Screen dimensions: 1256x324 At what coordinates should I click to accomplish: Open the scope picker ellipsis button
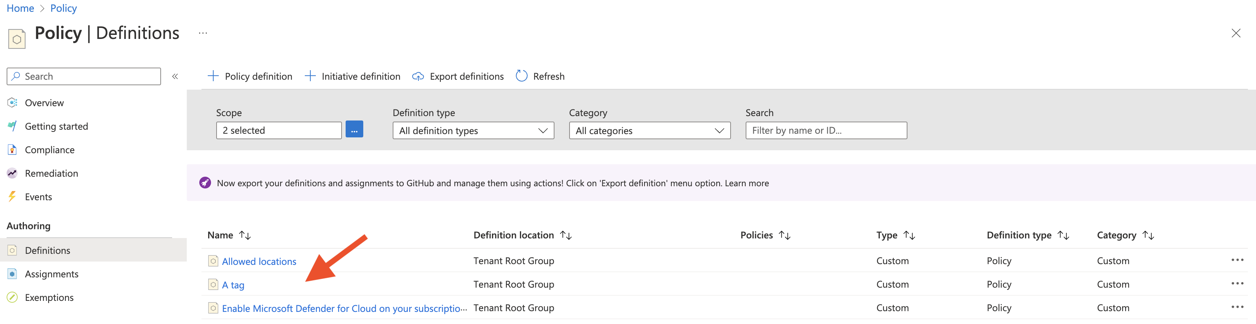pyautogui.click(x=354, y=130)
